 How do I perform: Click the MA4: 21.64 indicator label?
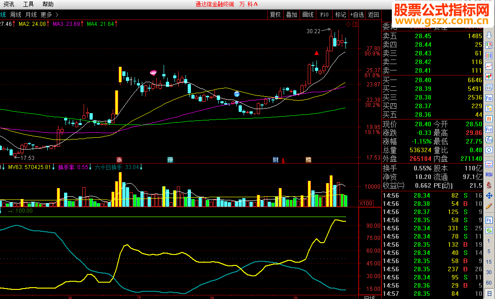click(100, 24)
